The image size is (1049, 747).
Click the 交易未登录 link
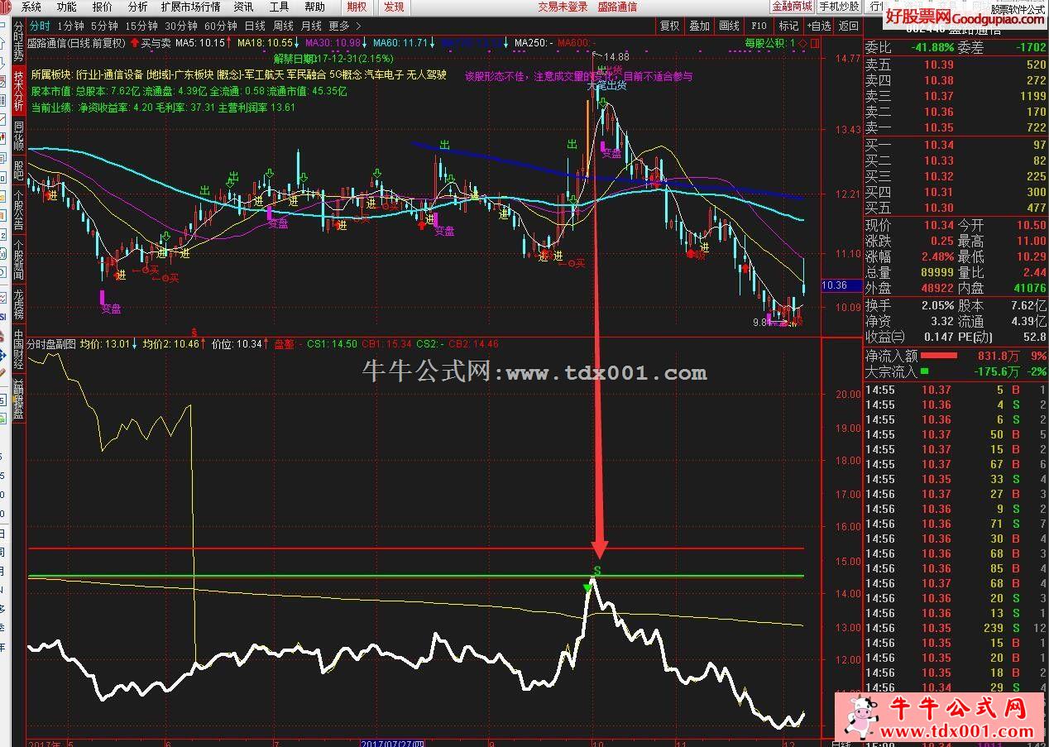[x=563, y=7]
